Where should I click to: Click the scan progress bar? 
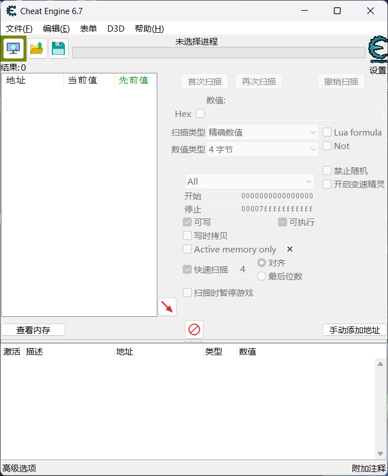tap(219, 53)
